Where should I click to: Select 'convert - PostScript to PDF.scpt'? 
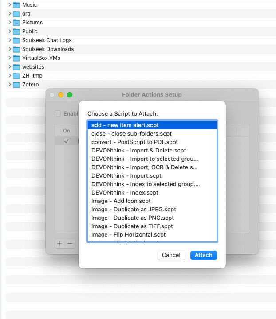134,142
